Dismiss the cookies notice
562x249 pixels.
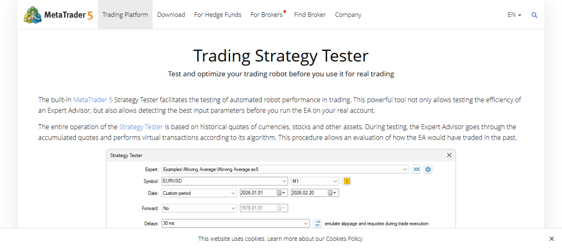[552, 239]
